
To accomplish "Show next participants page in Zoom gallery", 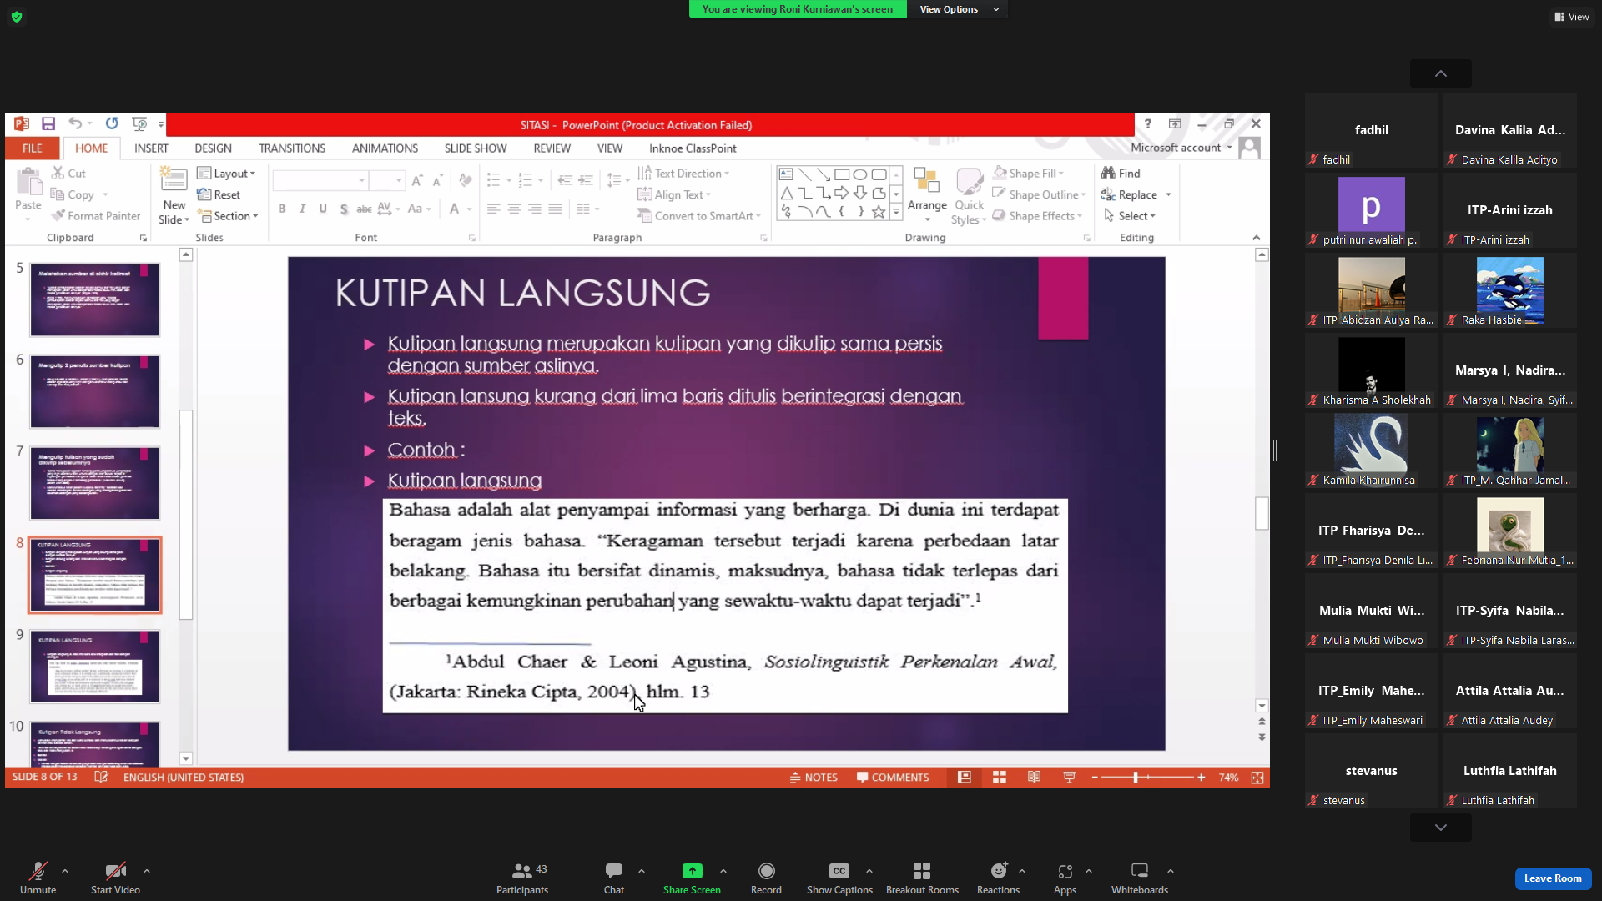I will [1440, 828].
